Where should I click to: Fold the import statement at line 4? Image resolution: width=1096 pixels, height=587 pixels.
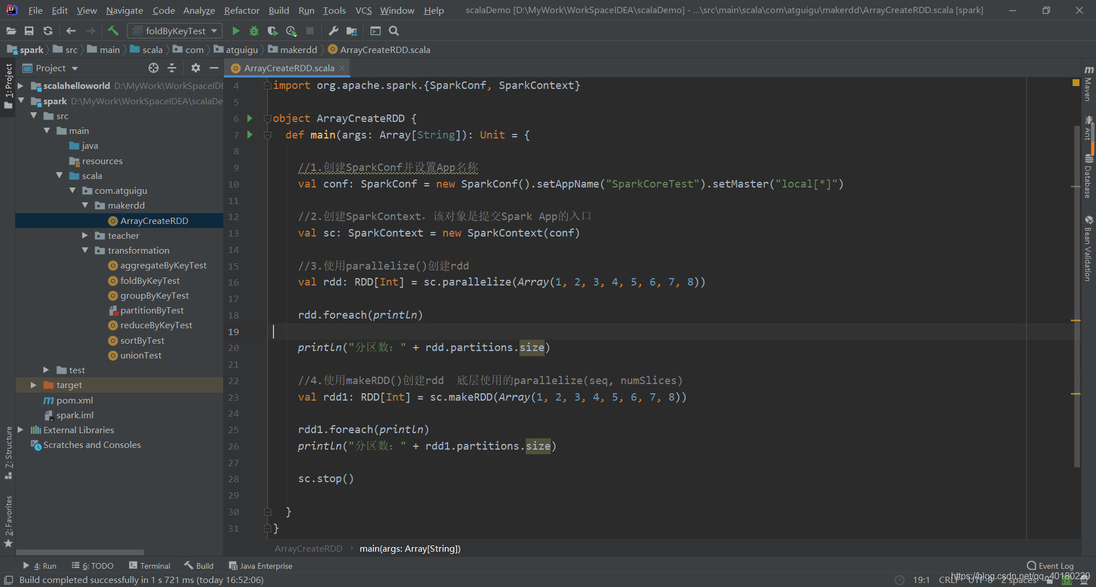click(267, 85)
